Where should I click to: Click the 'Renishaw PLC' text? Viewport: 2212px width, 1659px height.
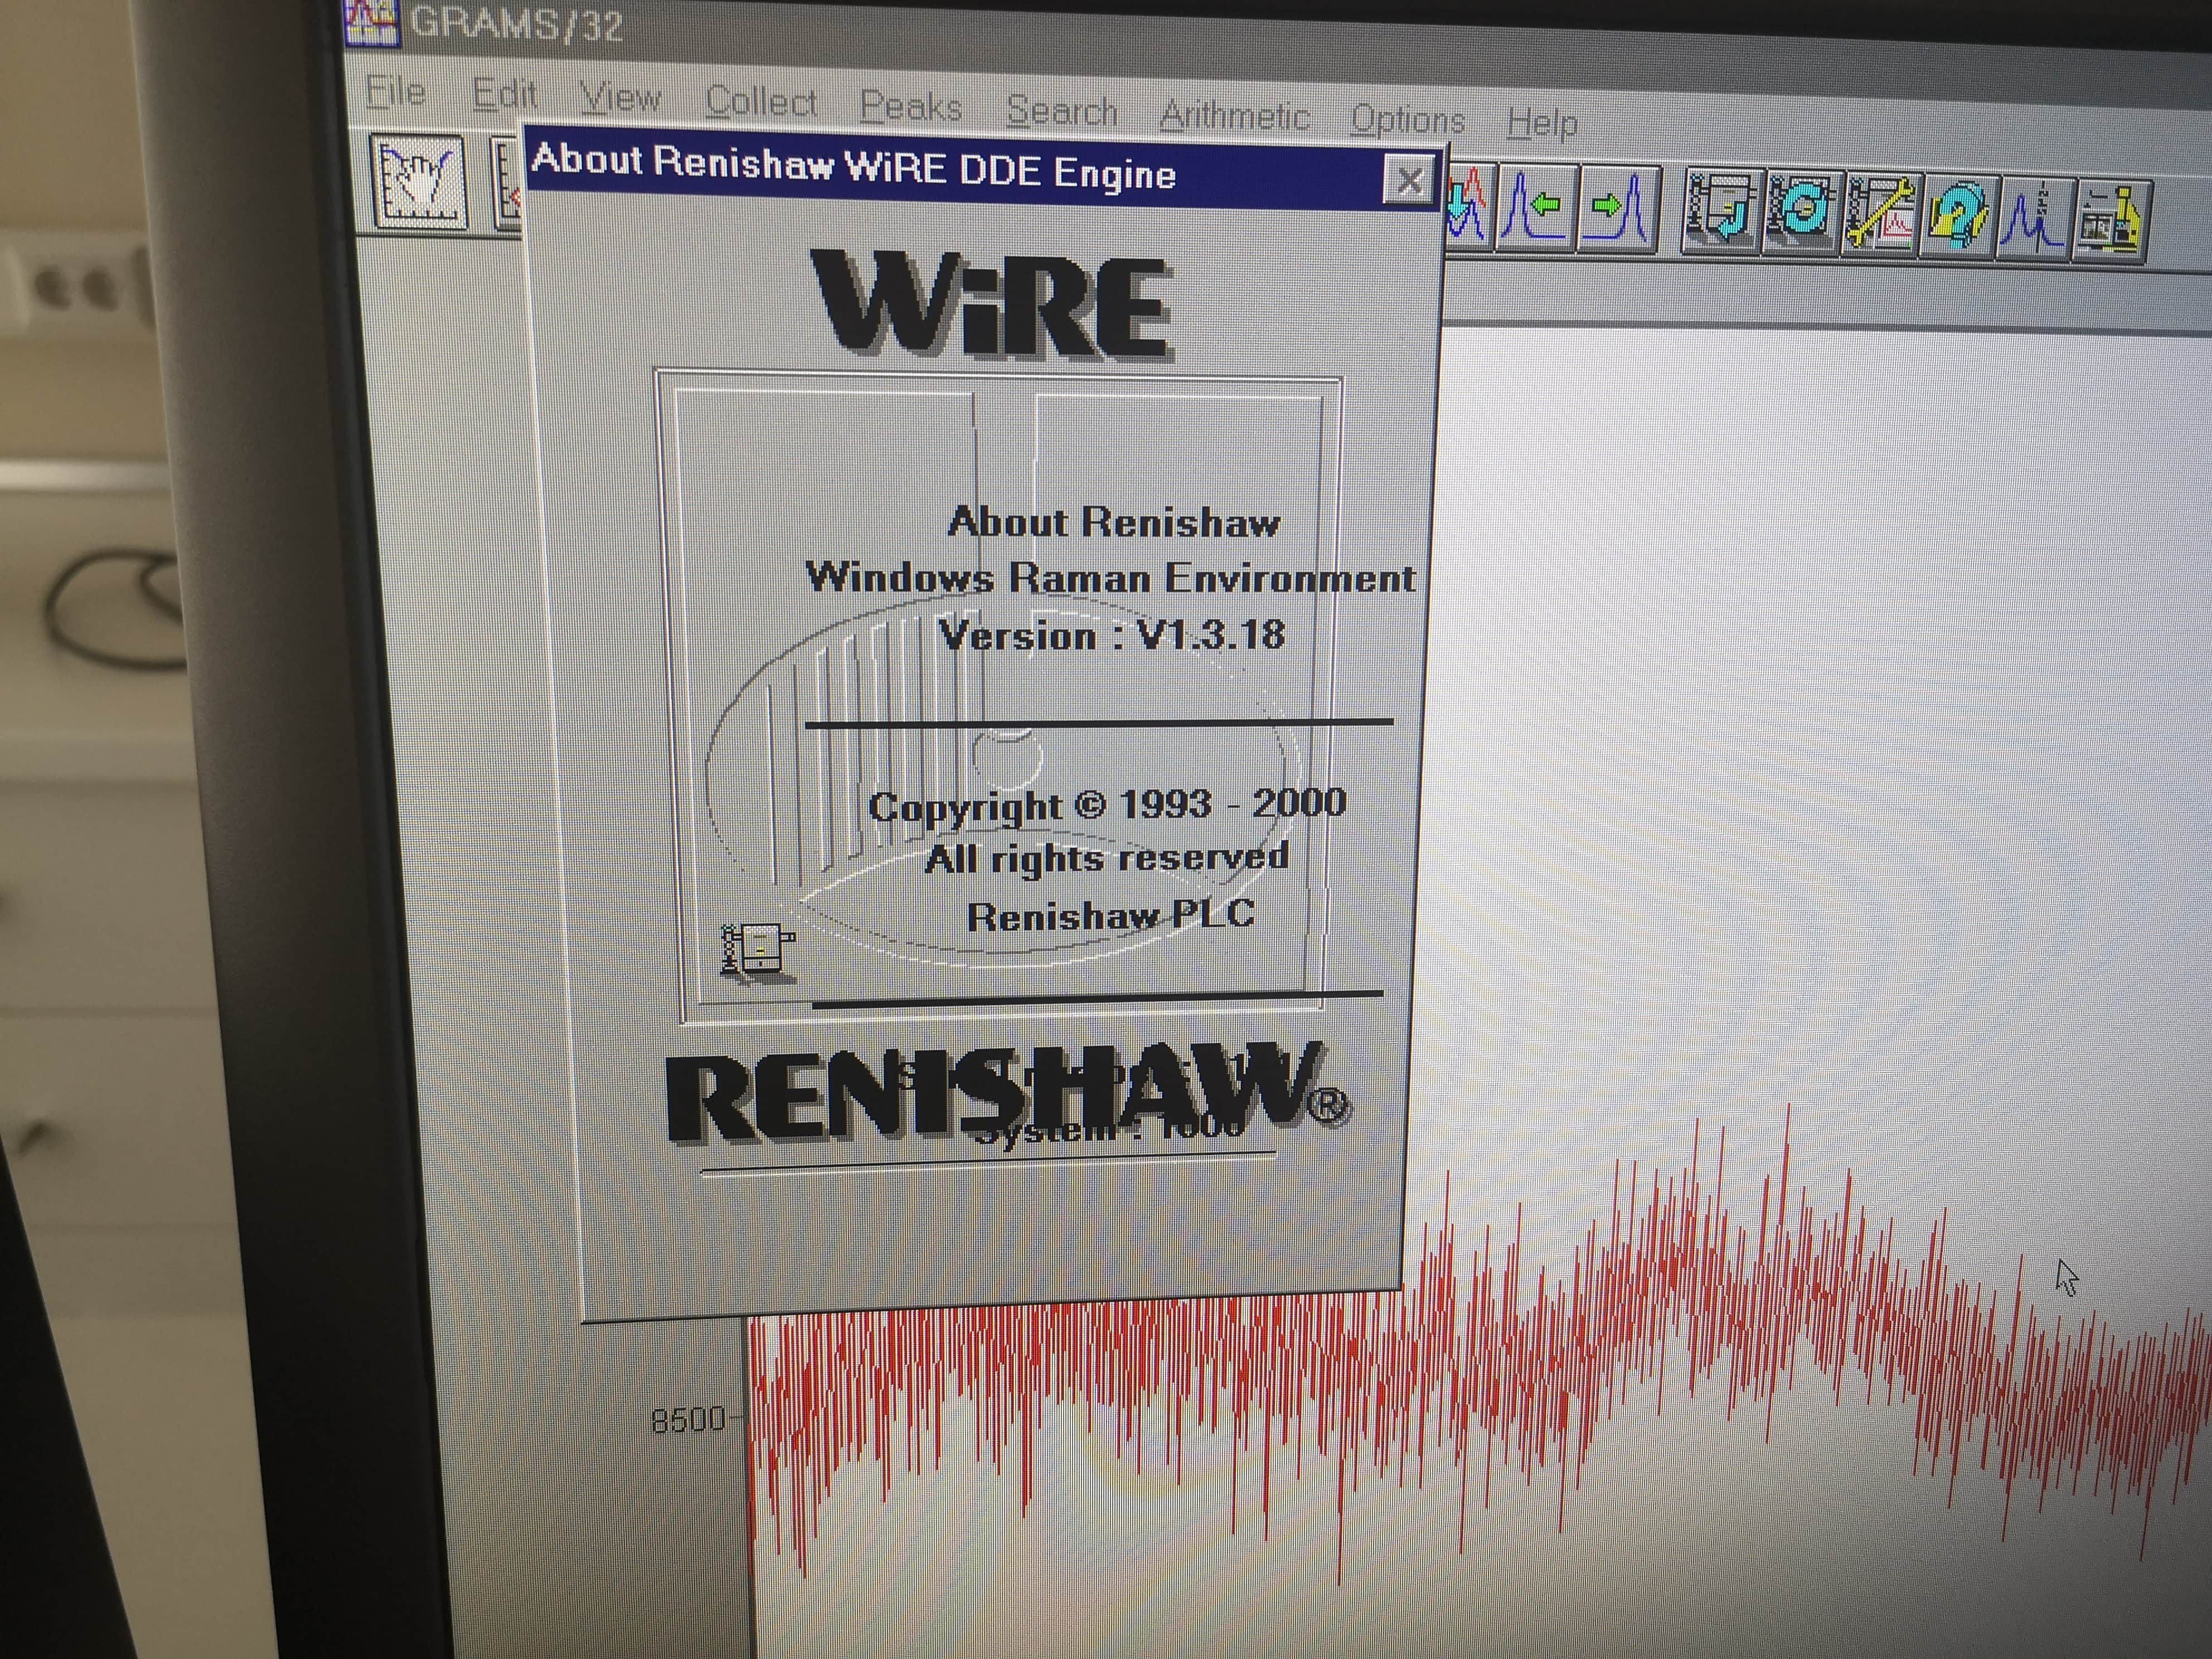[1110, 915]
